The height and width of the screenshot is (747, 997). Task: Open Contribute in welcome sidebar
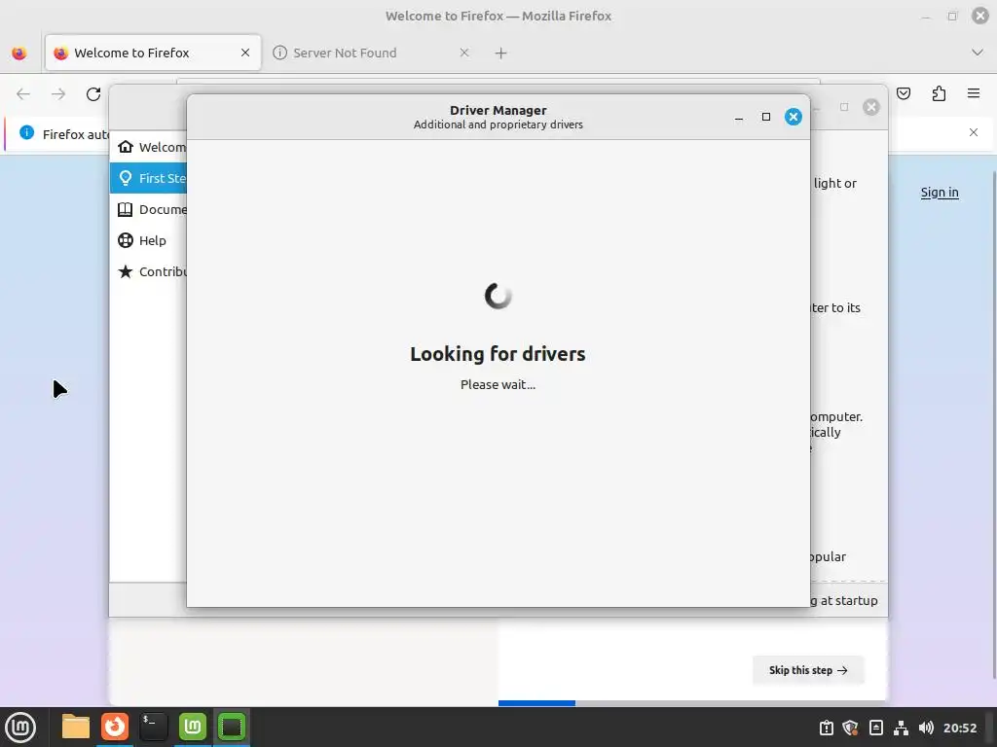(148, 271)
